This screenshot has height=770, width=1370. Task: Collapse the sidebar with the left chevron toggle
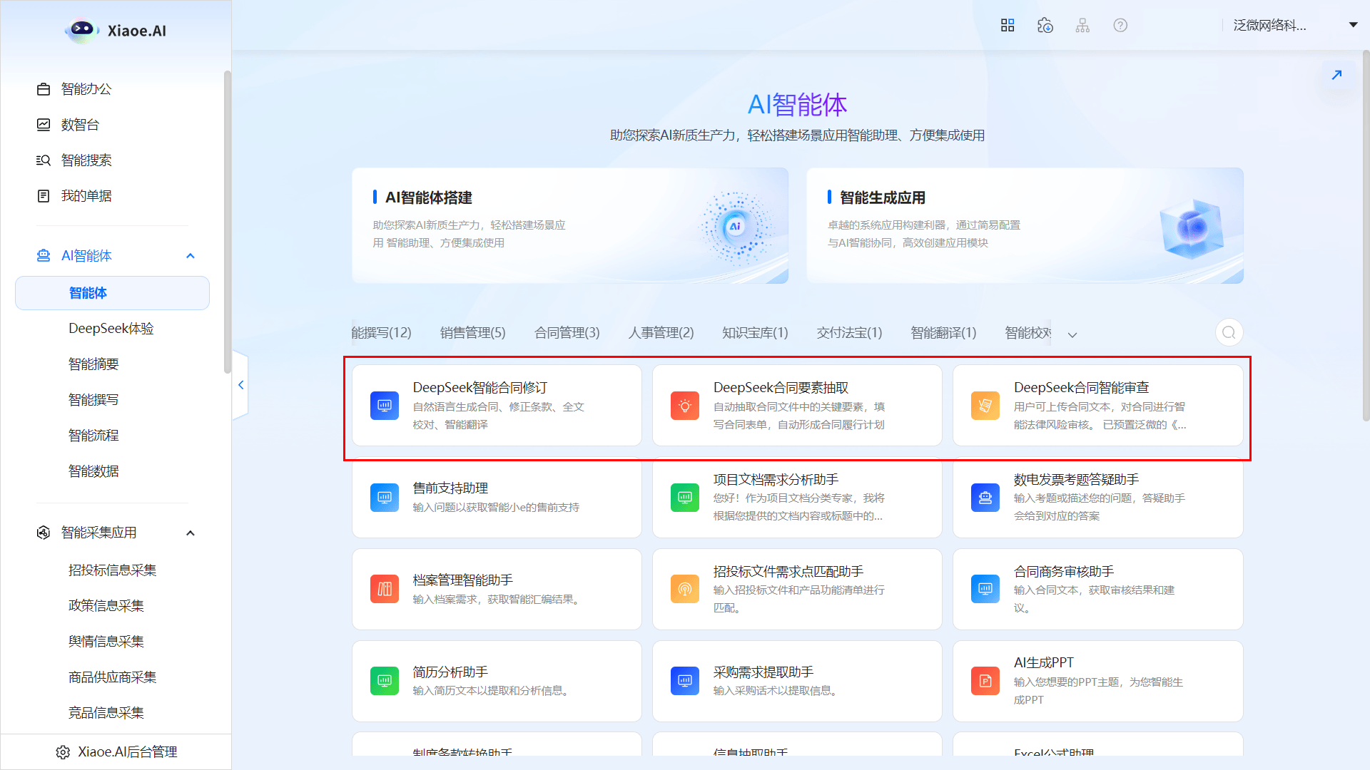(x=240, y=384)
